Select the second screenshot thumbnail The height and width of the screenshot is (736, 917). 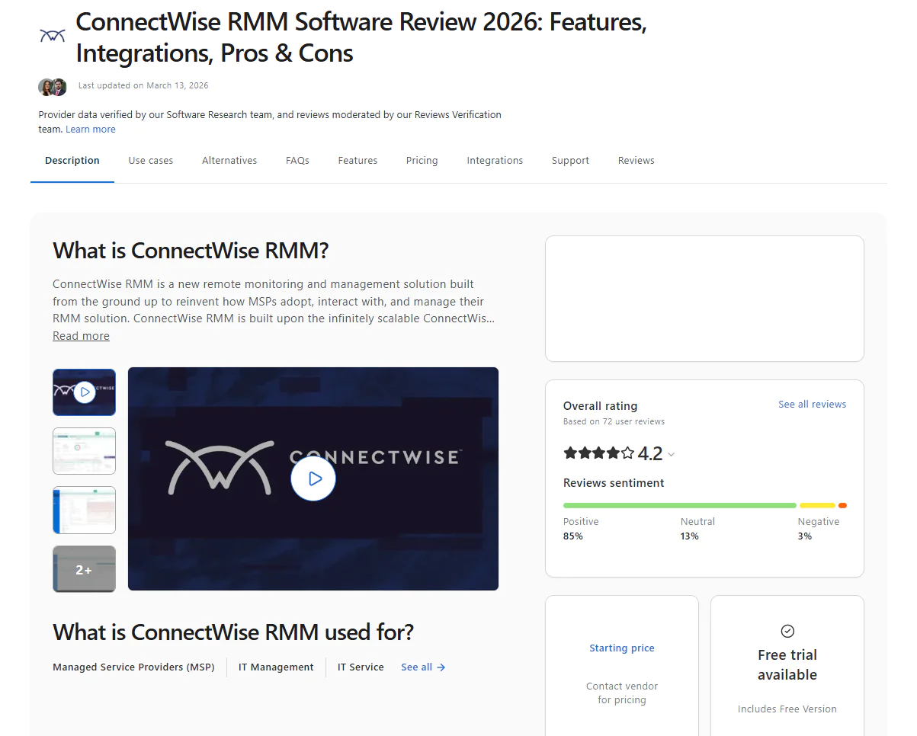tap(84, 451)
